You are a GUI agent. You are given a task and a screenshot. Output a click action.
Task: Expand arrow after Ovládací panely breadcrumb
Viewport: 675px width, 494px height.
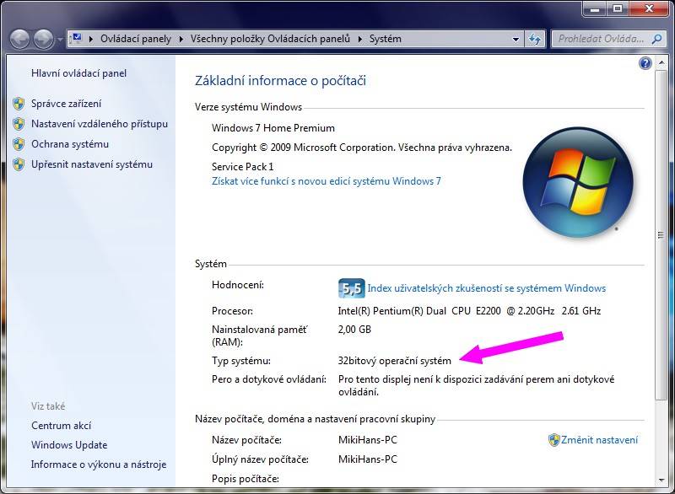coord(181,39)
